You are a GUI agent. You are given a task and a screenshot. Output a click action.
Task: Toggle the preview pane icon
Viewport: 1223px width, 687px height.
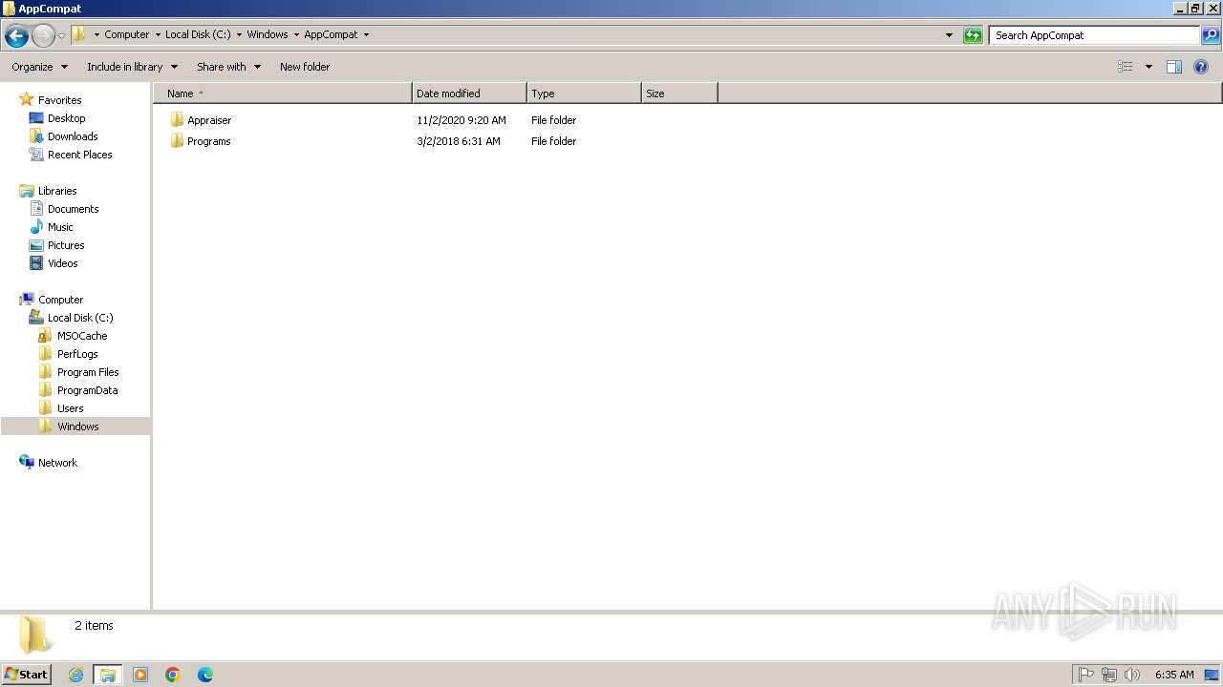point(1174,67)
